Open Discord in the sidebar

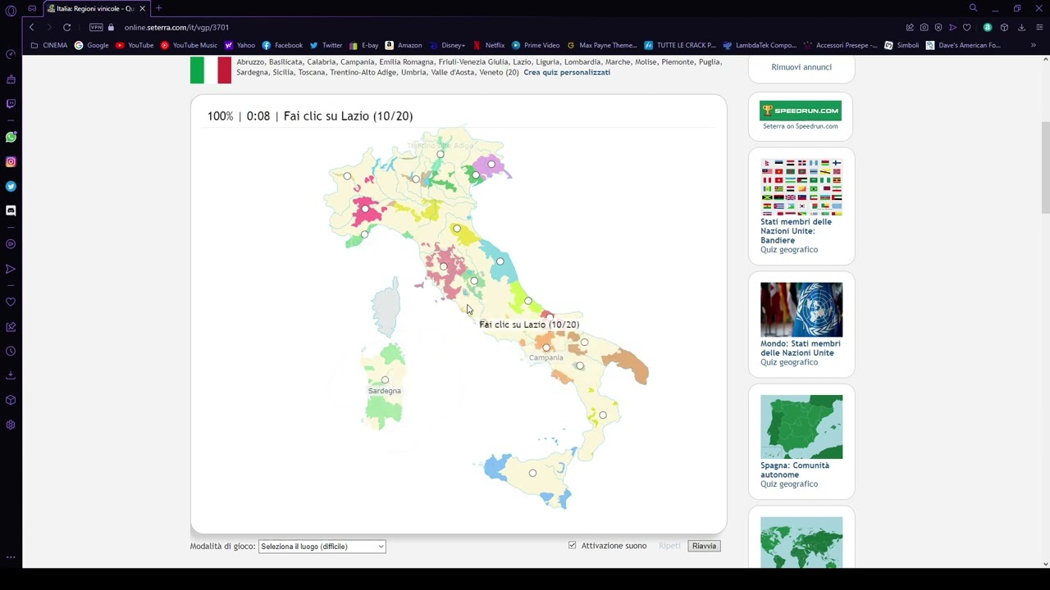tap(11, 211)
